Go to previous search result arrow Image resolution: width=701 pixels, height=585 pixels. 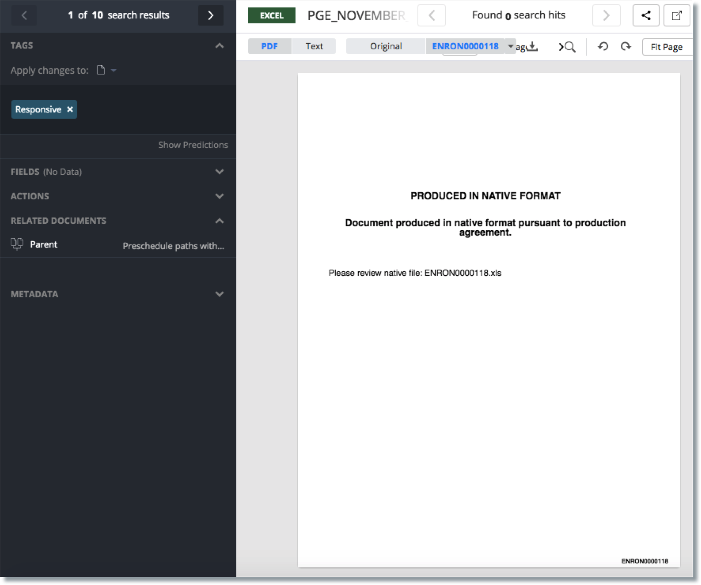pyautogui.click(x=24, y=15)
